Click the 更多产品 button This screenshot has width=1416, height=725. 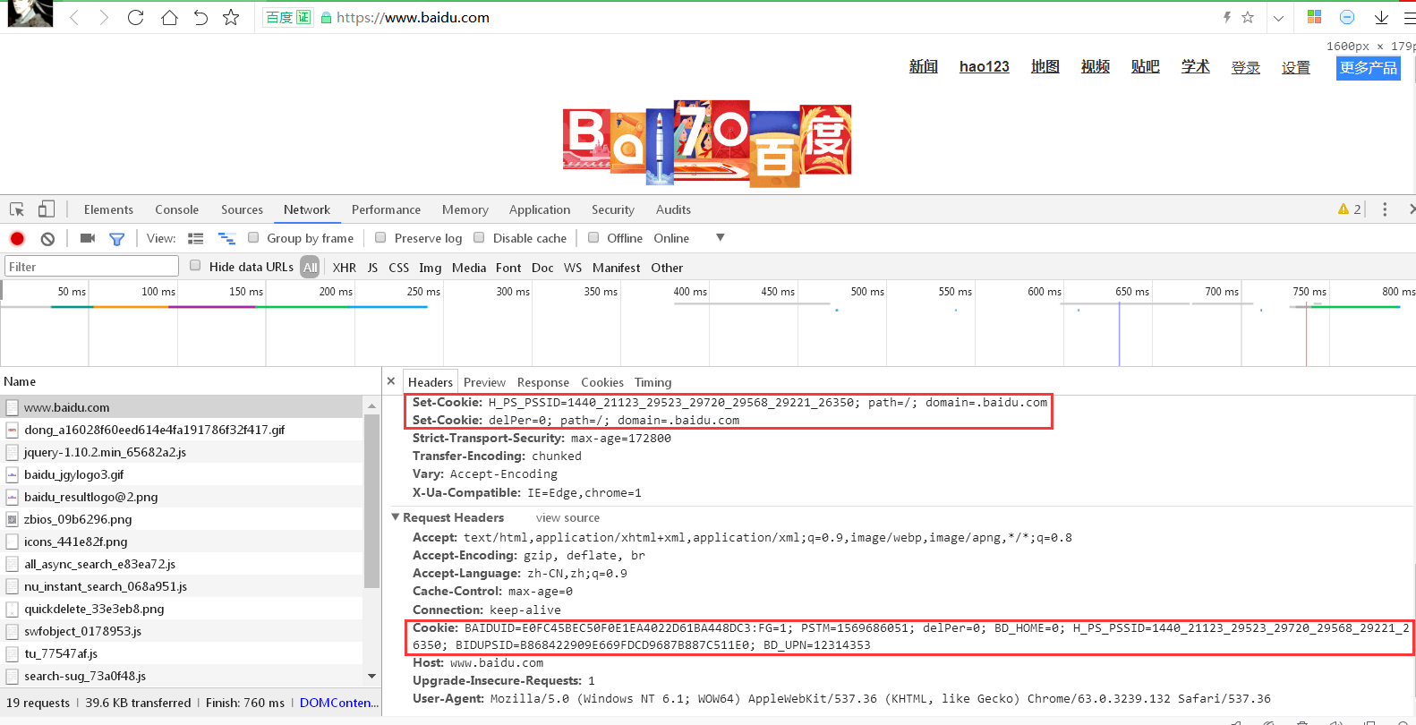point(1369,68)
